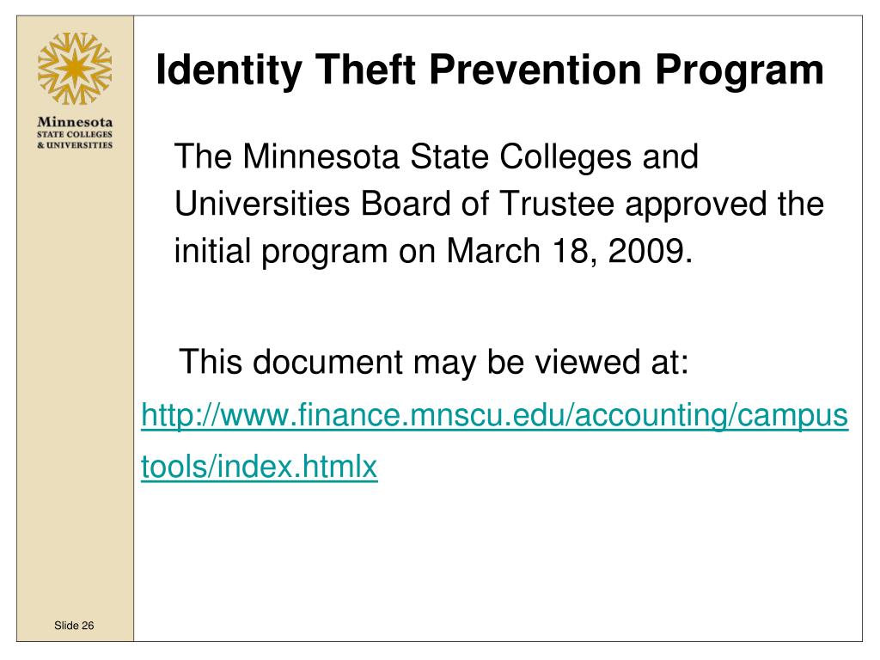Click 'This document may be viewed at:' text
The width and height of the screenshot is (880, 660).
pos(433,362)
